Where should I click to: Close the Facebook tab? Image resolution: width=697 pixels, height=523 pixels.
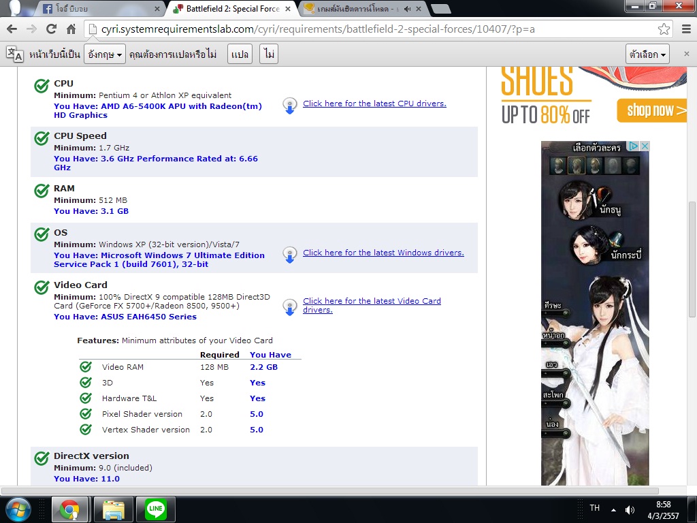click(x=157, y=9)
